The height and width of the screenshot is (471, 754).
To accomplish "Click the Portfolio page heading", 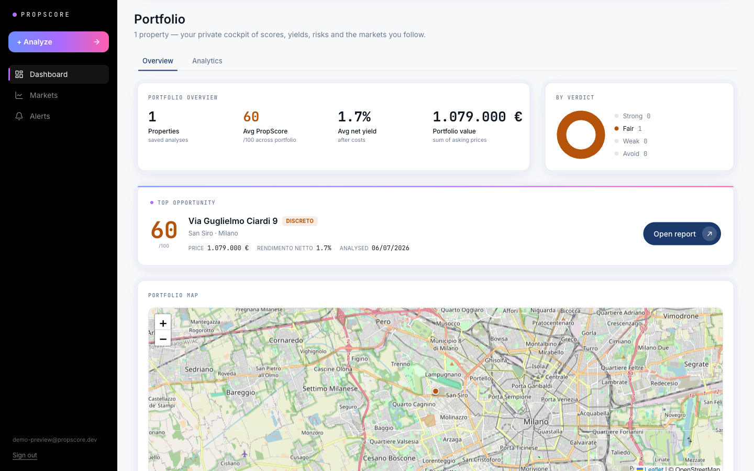I will (160, 19).
